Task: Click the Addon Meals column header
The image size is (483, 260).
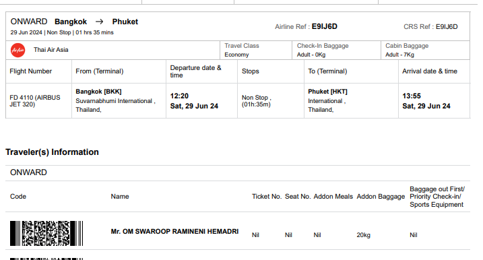Action: (333, 197)
